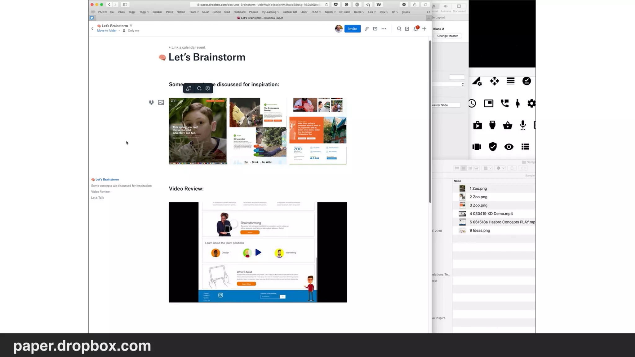This screenshot has height=357, width=635.
Task: Copy the document link with the chain icon
Action: pos(366,29)
